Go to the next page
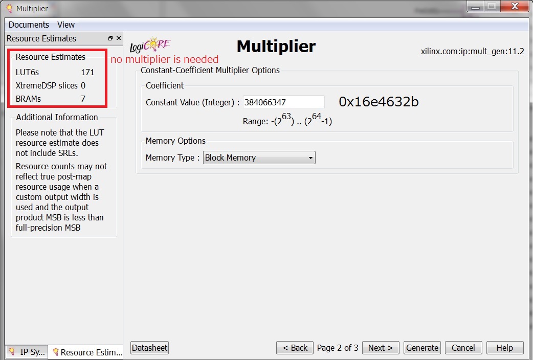 [381, 348]
